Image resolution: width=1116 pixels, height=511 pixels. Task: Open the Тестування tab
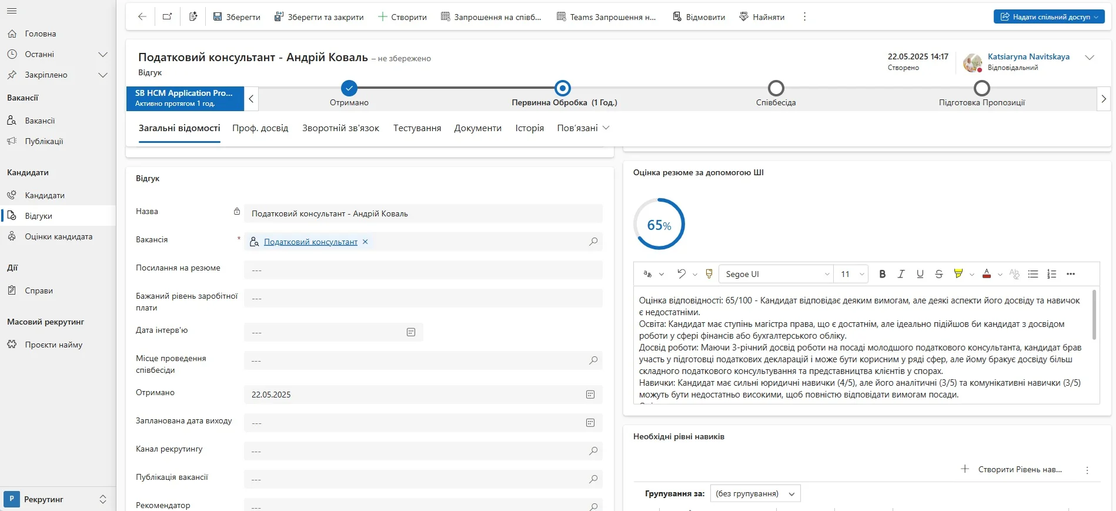(x=417, y=128)
